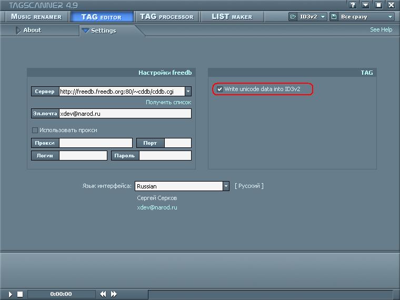The image size is (400, 300).
Task: Click the 0:00:00 playback time display
Action: (x=61, y=294)
